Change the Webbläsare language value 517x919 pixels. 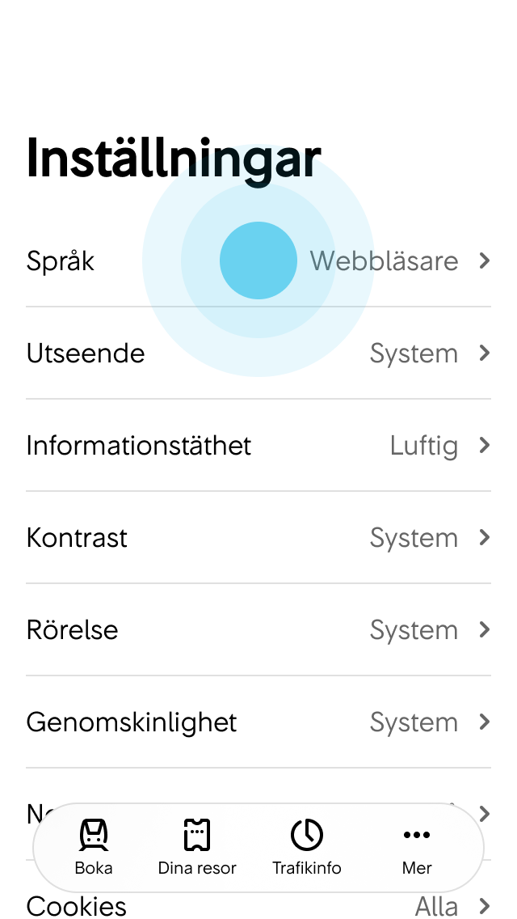pos(384,260)
